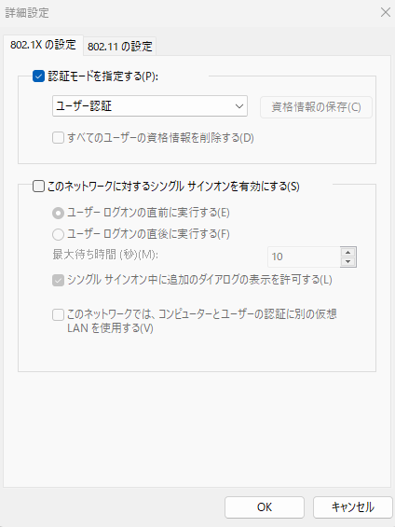
Task: Click the キャンセル button
Action: click(353, 507)
